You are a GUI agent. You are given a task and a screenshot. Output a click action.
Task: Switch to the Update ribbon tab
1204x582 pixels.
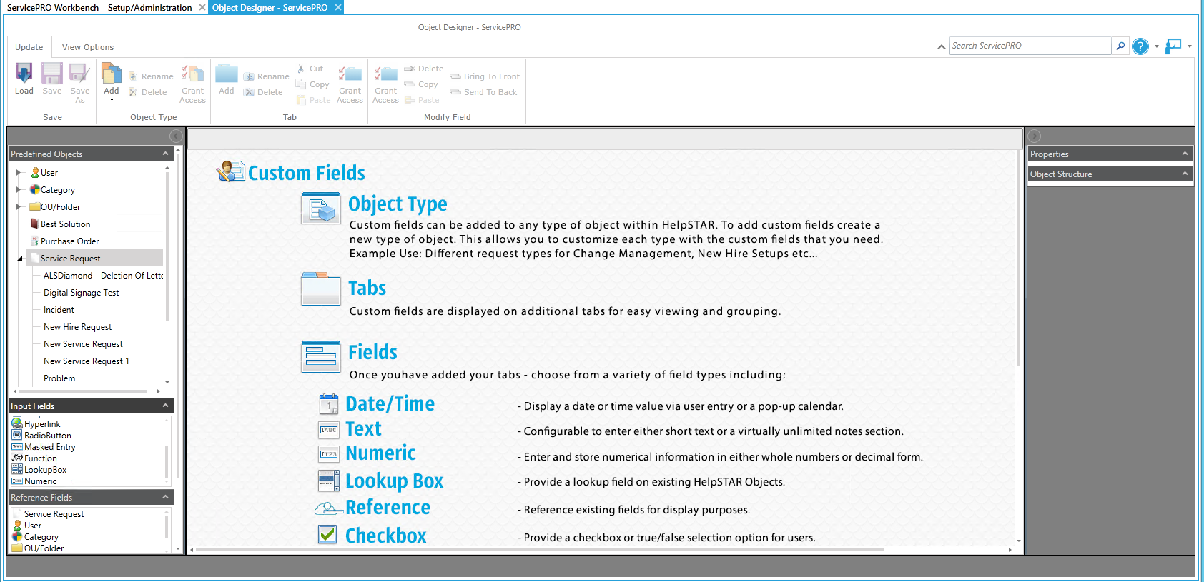29,47
